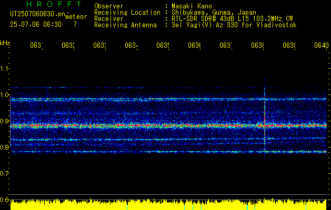Click the 1.1 frequency axis label

(x=4, y=68)
